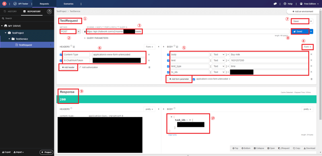Viewport: 322px width, 156px height.
Task: Create new request document icon
Action: point(49,12)
